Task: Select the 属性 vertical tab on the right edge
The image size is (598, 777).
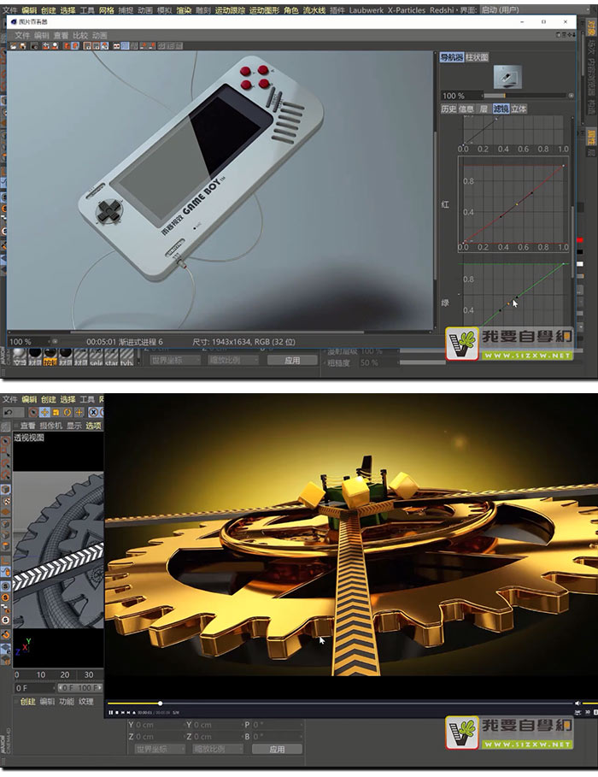Action: [591, 136]
